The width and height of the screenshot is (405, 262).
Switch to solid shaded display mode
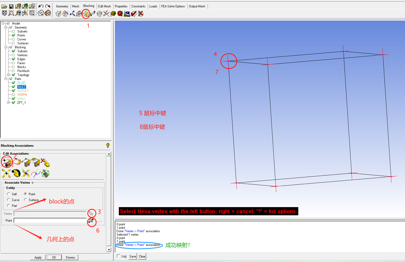point(48,13)
